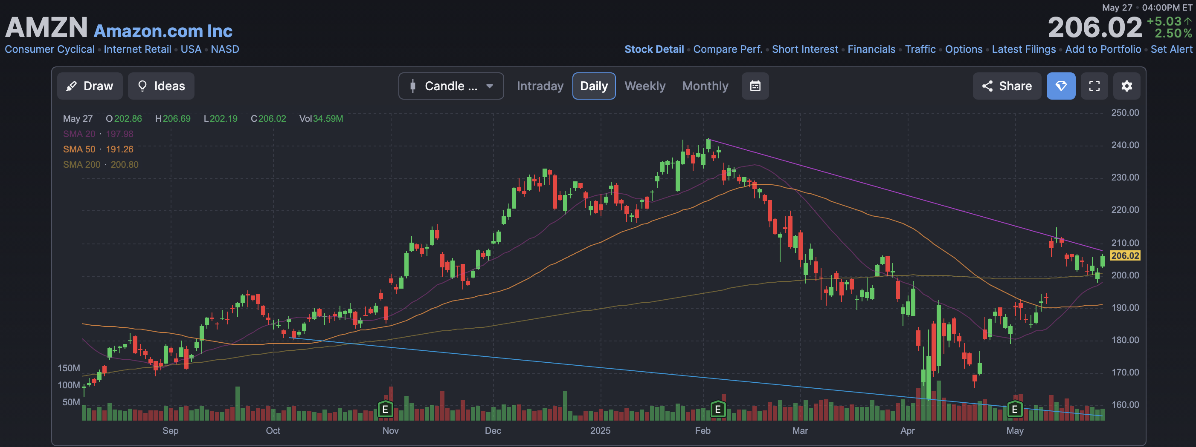
Task: Click the lightbulb Ideas icon
Action: pyautogui.click(x=142, y=86)
